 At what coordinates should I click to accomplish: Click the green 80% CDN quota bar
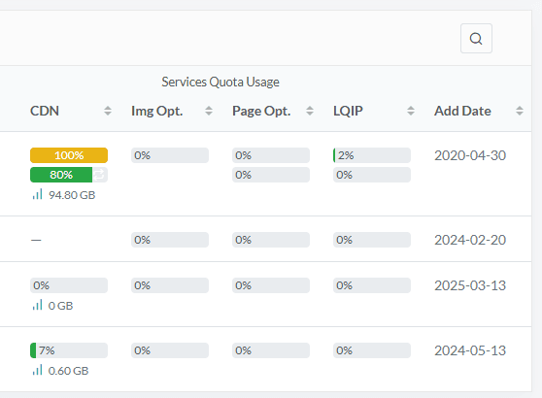click(61, 175)
